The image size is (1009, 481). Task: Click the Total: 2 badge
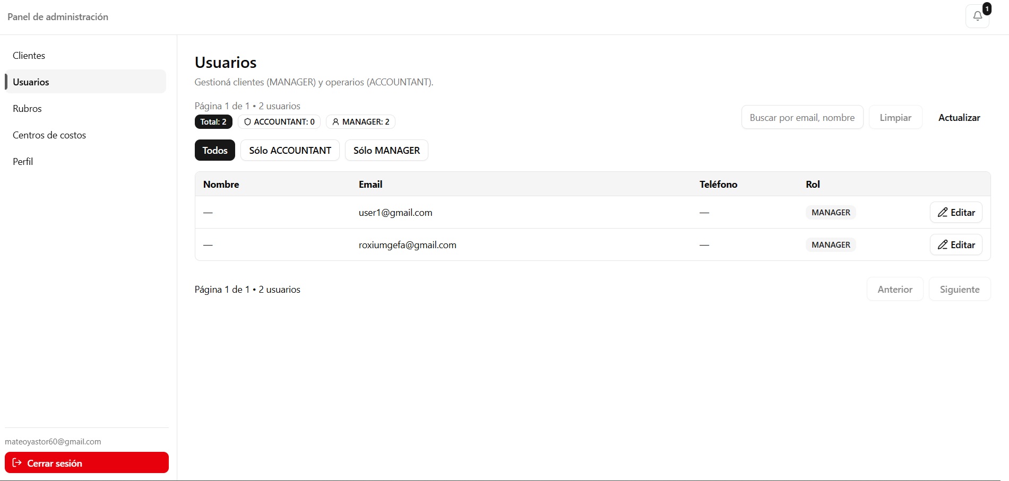pyautogui.click(x=213, y=122)
